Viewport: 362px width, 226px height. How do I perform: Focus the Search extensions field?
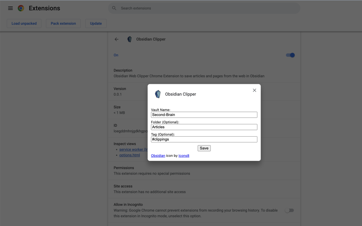[x=204, y=8]
